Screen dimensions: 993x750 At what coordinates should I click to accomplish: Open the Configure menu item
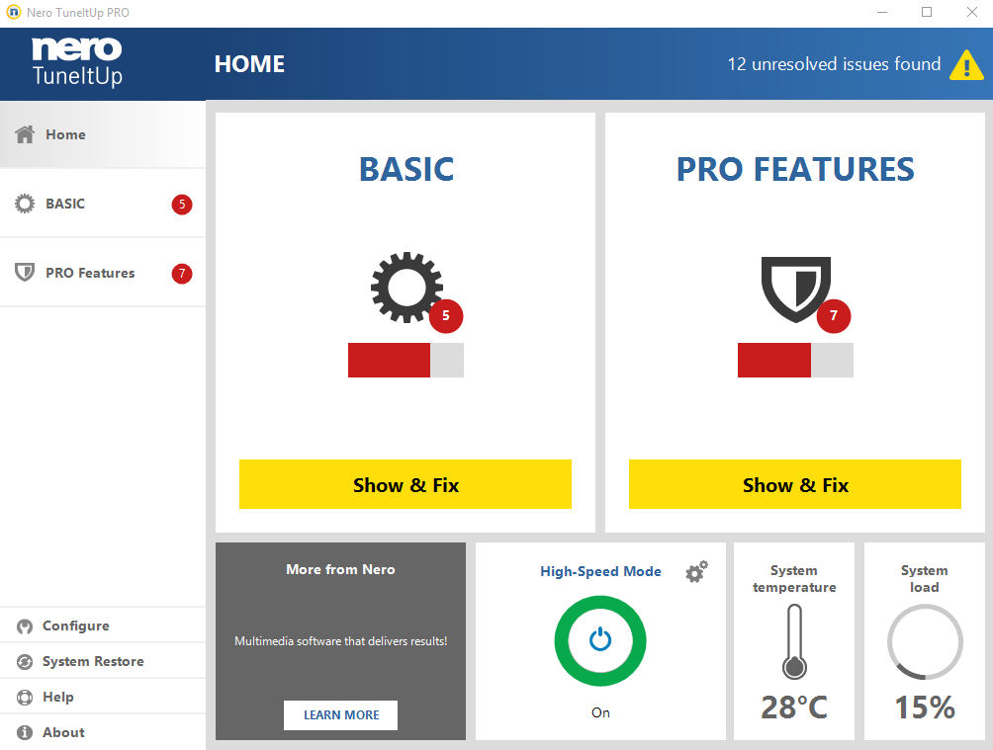[103, 625]
